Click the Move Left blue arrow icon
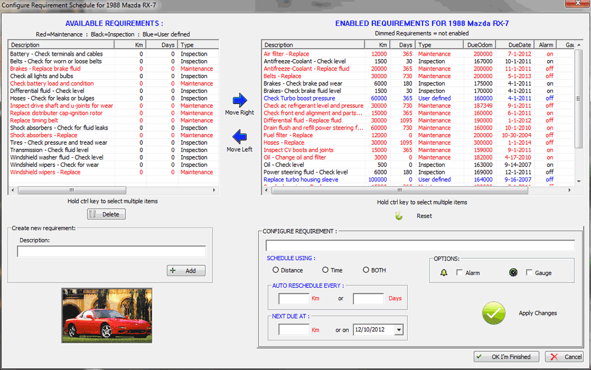 point(239,137)
